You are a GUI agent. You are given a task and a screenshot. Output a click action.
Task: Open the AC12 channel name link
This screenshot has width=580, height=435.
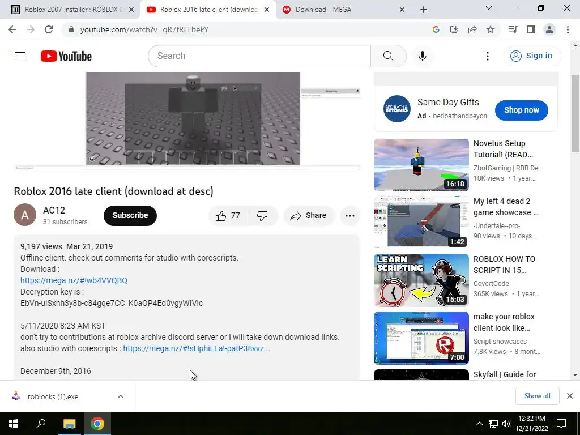pyautogui.click(x=54, y=210)
